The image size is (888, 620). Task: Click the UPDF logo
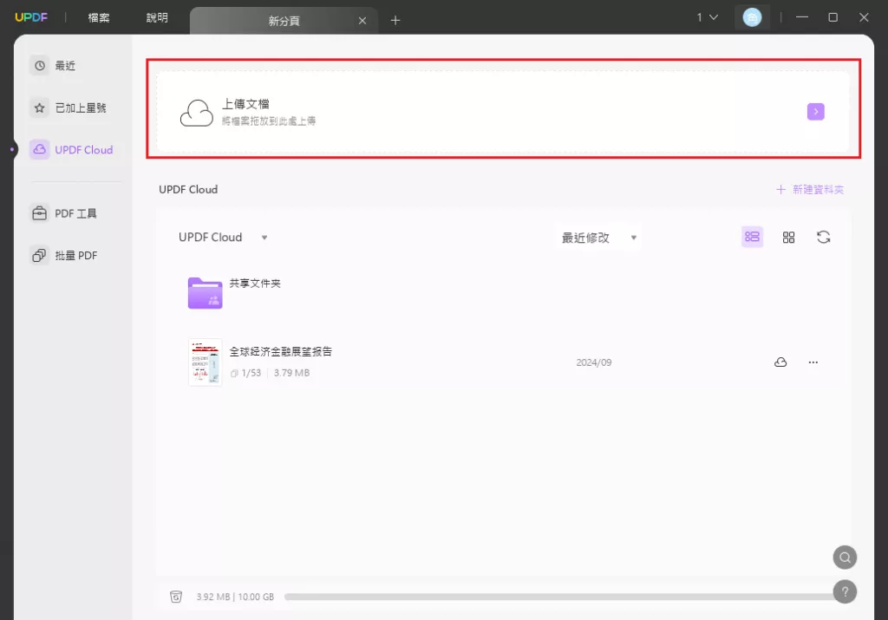coord(31,17)
